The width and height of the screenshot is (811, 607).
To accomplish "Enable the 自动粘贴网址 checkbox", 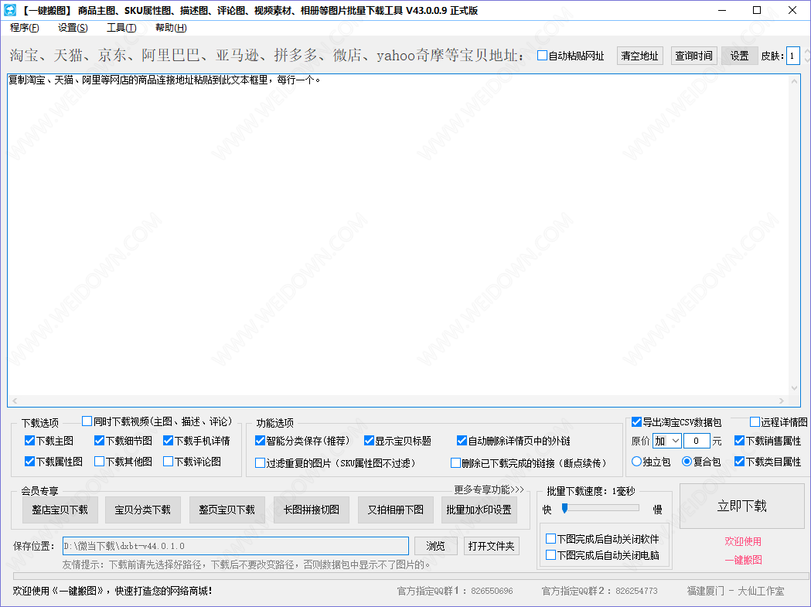I will point(543,56).
